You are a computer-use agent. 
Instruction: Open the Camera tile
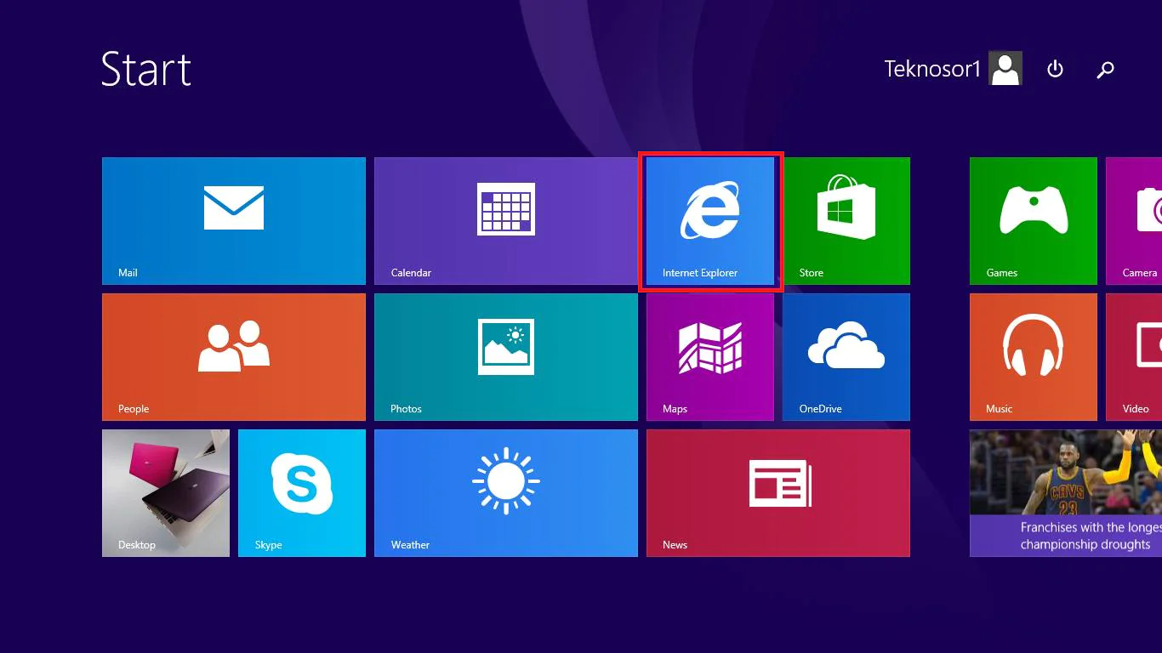click(1135, 221)
